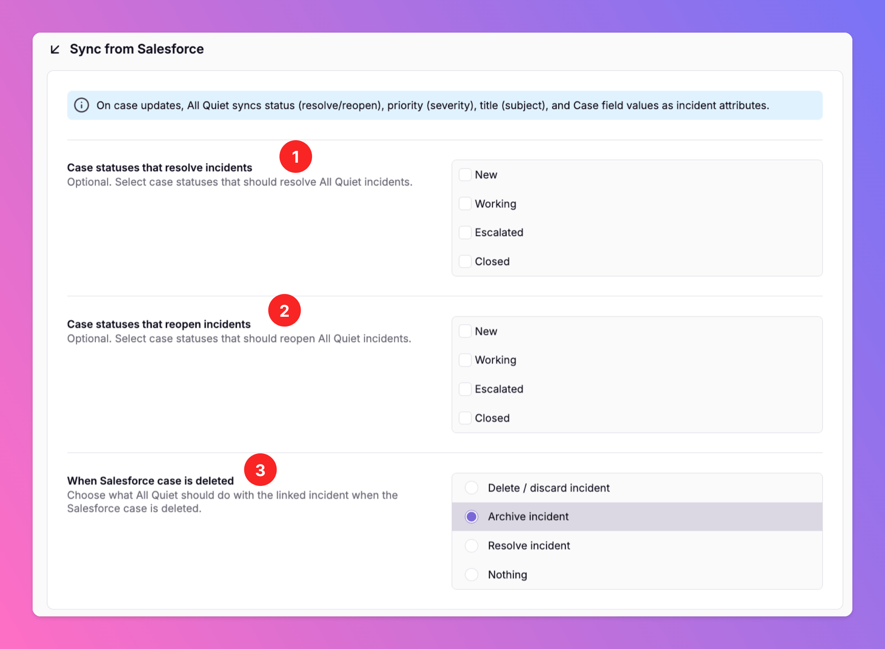This screenshot has width=885, height=649.
Task: Check Escalated under reopen incidents statuses
Action: [465, 389]
